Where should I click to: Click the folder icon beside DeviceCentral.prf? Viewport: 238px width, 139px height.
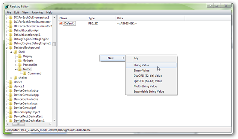point(11,108)
